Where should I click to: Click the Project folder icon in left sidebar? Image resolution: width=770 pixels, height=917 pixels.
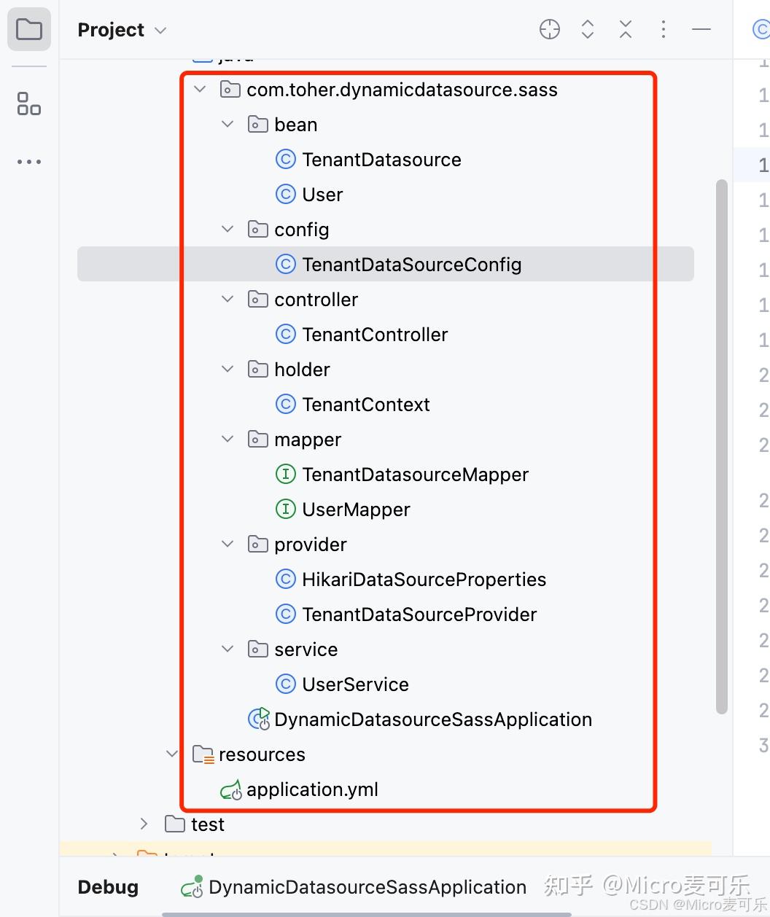(28, 28)
